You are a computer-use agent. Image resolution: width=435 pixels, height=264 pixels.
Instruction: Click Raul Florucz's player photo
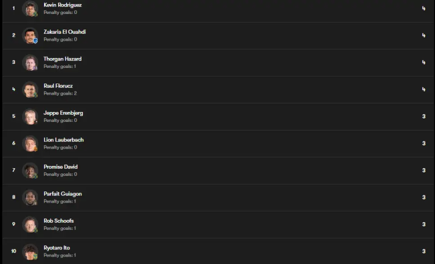30,89
